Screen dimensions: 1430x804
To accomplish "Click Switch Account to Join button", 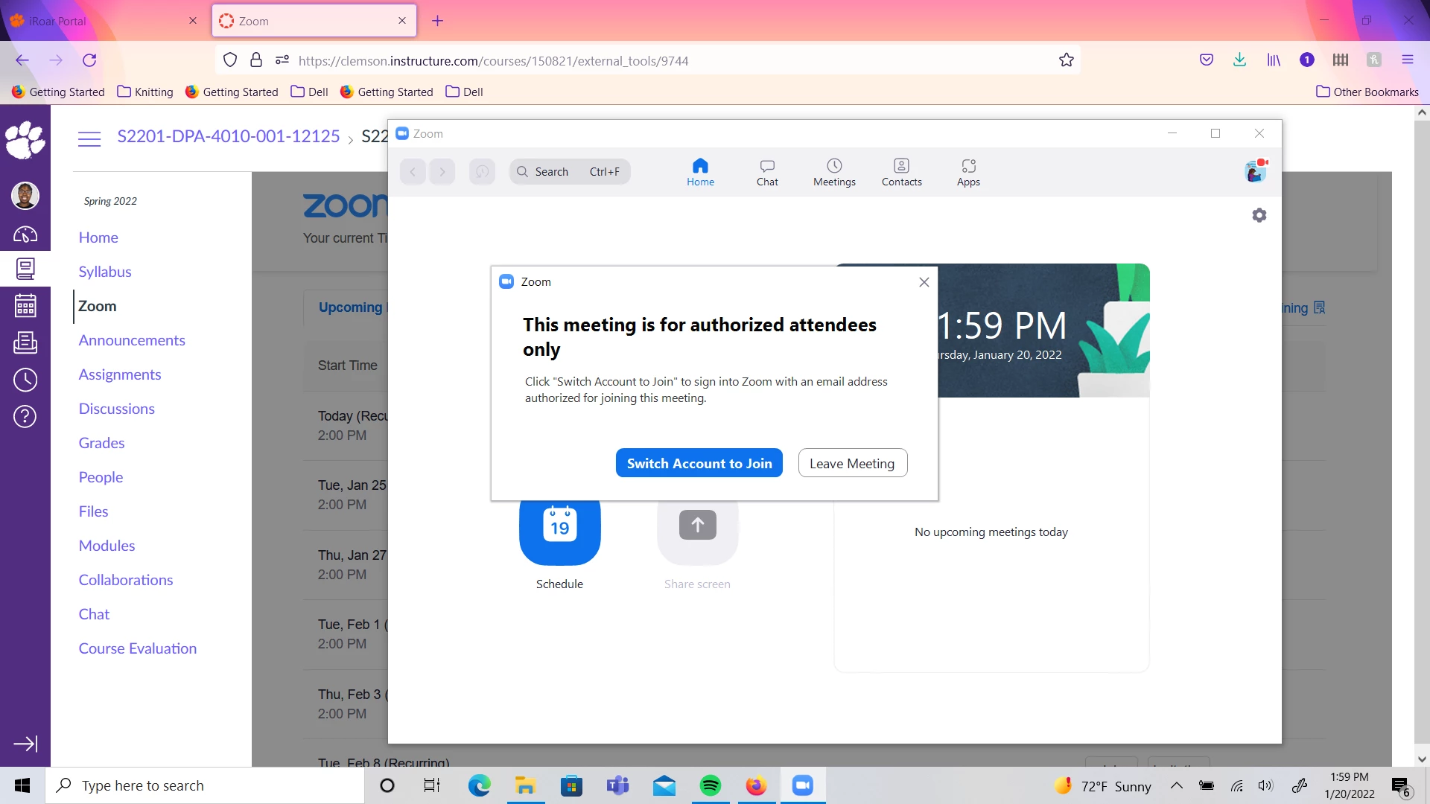I will [699, 463].
